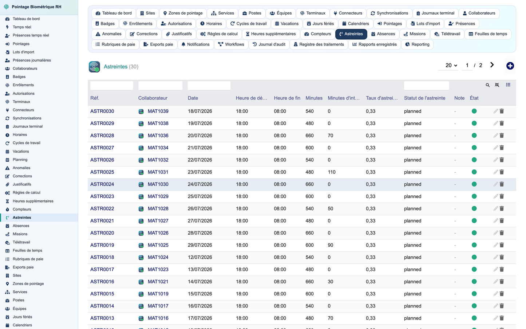Open the ASTR0014 reference link
The height and width of the screenshot is (329, 526).
click(x=102, y=306)
